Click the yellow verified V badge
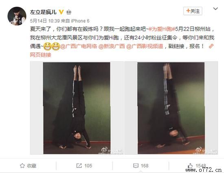 (61, 12)
